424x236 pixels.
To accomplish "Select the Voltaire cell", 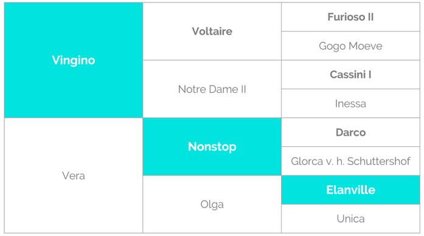I will pyautogui.click(x=212, y=32).
